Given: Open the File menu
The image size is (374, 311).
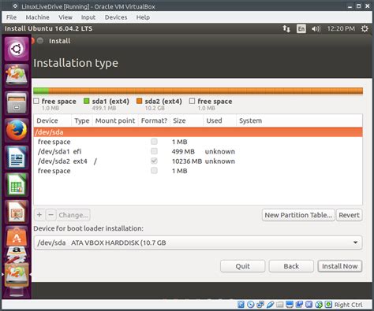Looking at the screenshot, I should tap(11, 17).
